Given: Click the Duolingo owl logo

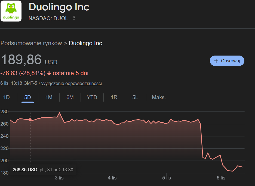Looking at the screenshot, I should click(11, 11).
